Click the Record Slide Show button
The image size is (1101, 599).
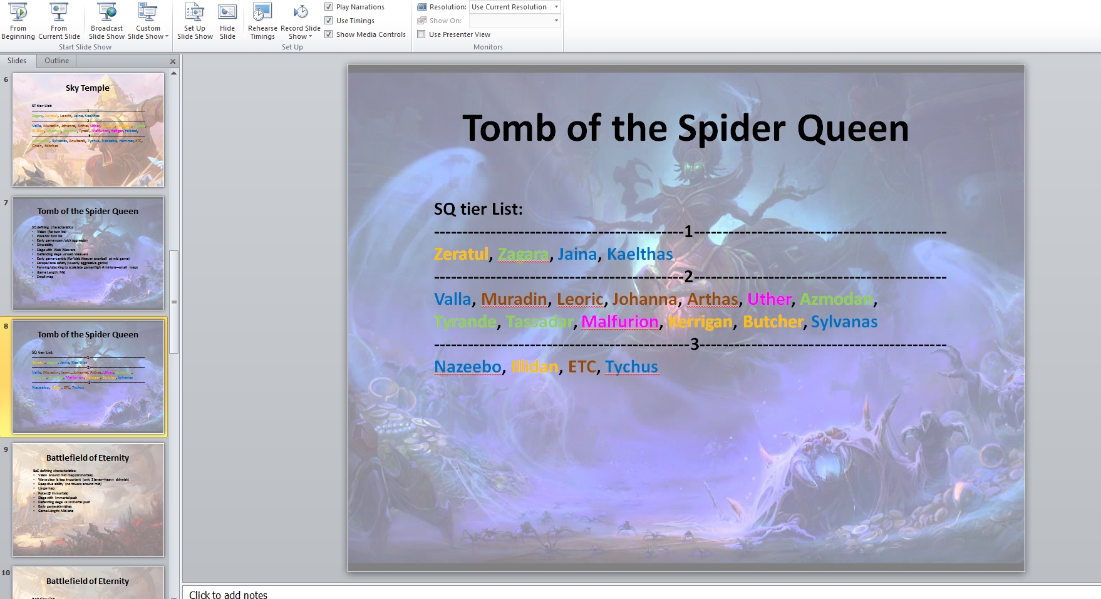(301, 21)
